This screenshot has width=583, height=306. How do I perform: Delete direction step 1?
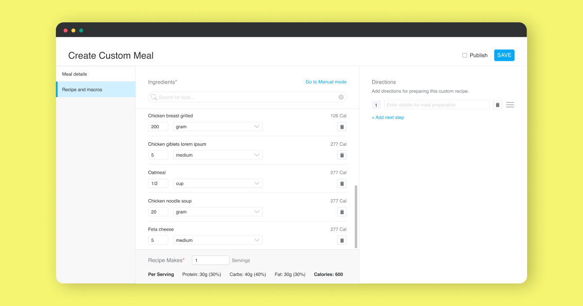(497, 105)
